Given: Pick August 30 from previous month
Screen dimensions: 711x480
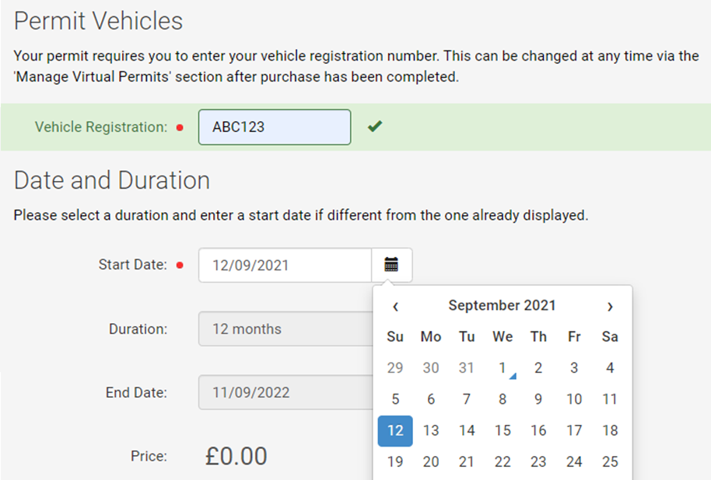Looking at the screenshot, I should pos(431,368).
